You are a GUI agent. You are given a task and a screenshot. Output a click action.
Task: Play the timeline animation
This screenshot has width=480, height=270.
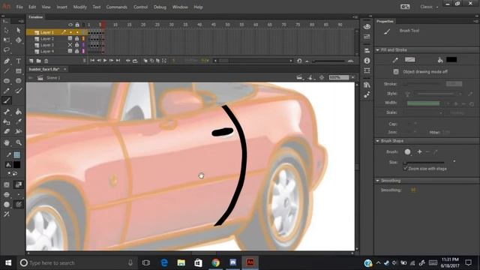tap(105, 61)
